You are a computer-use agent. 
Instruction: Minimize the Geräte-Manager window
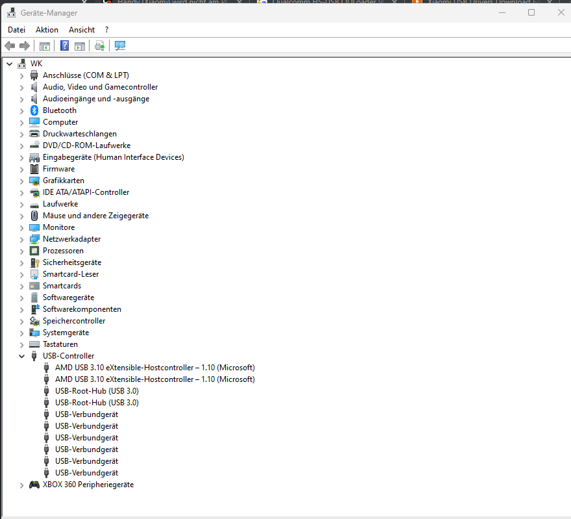pyautogui.click(x=502, y=13)
